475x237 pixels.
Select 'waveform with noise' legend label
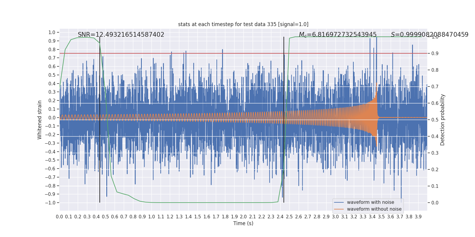pyautogui.click(x=370, y=202)
